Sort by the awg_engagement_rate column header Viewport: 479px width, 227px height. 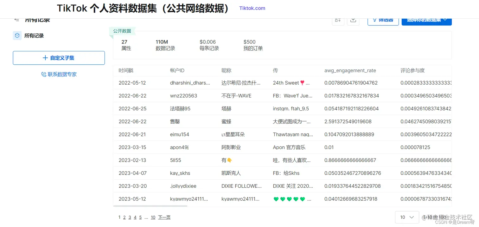350,70
